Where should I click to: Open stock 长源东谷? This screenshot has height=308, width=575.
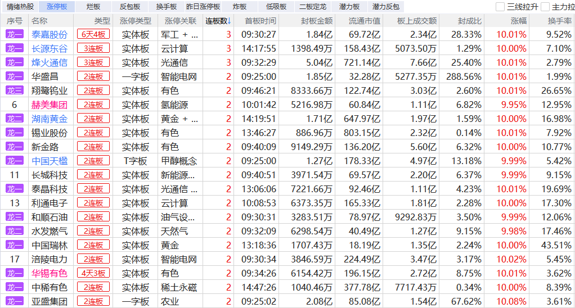tap(50, 49)
